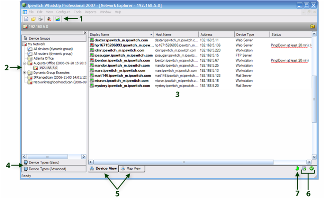Click the polling bell toolbar icon
This screenshot has height=199, width=325.
(49, 19)
